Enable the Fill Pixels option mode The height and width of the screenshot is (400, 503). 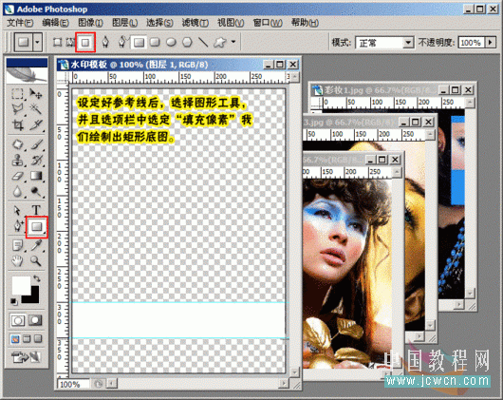pyautogui.click(x=85, y=42)
